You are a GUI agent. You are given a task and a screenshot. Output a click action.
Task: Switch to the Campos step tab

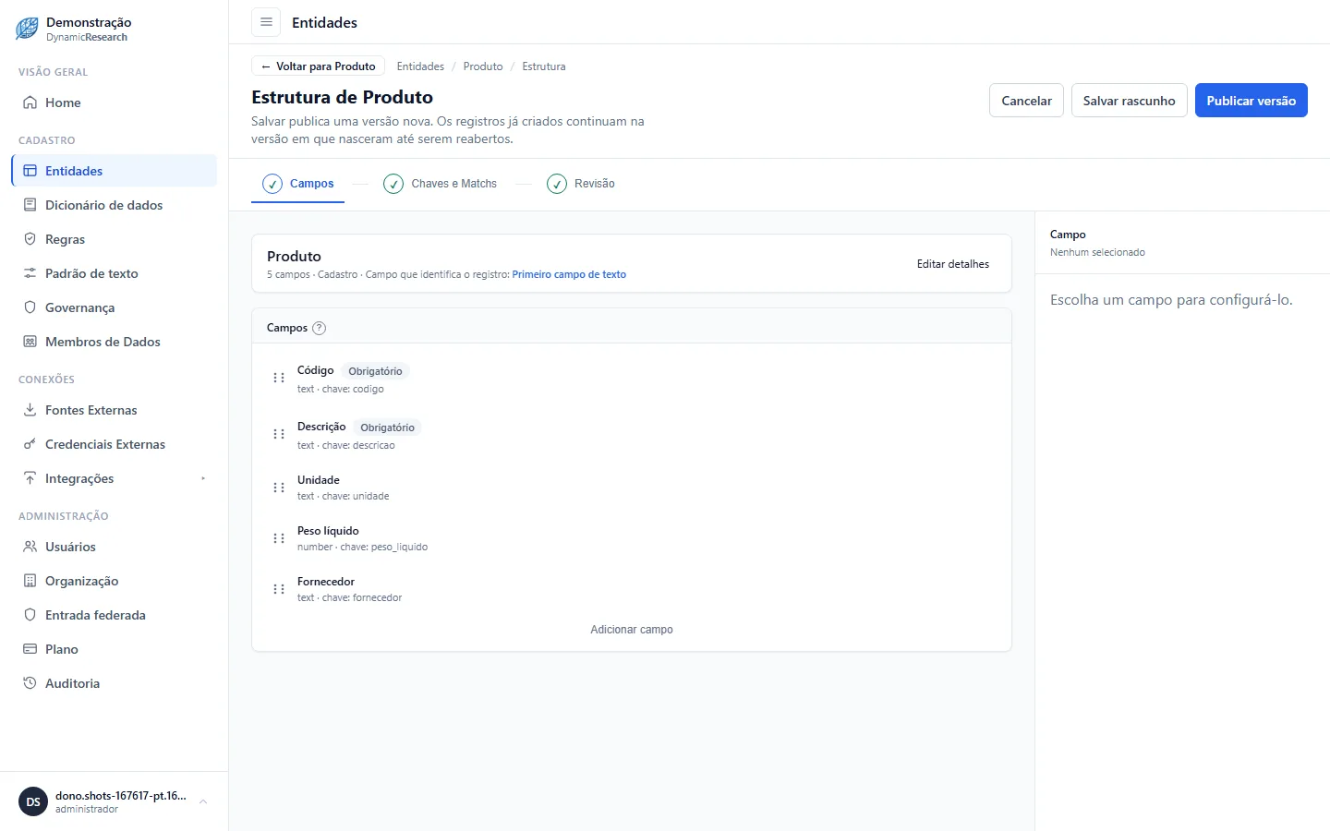point(297,184)
